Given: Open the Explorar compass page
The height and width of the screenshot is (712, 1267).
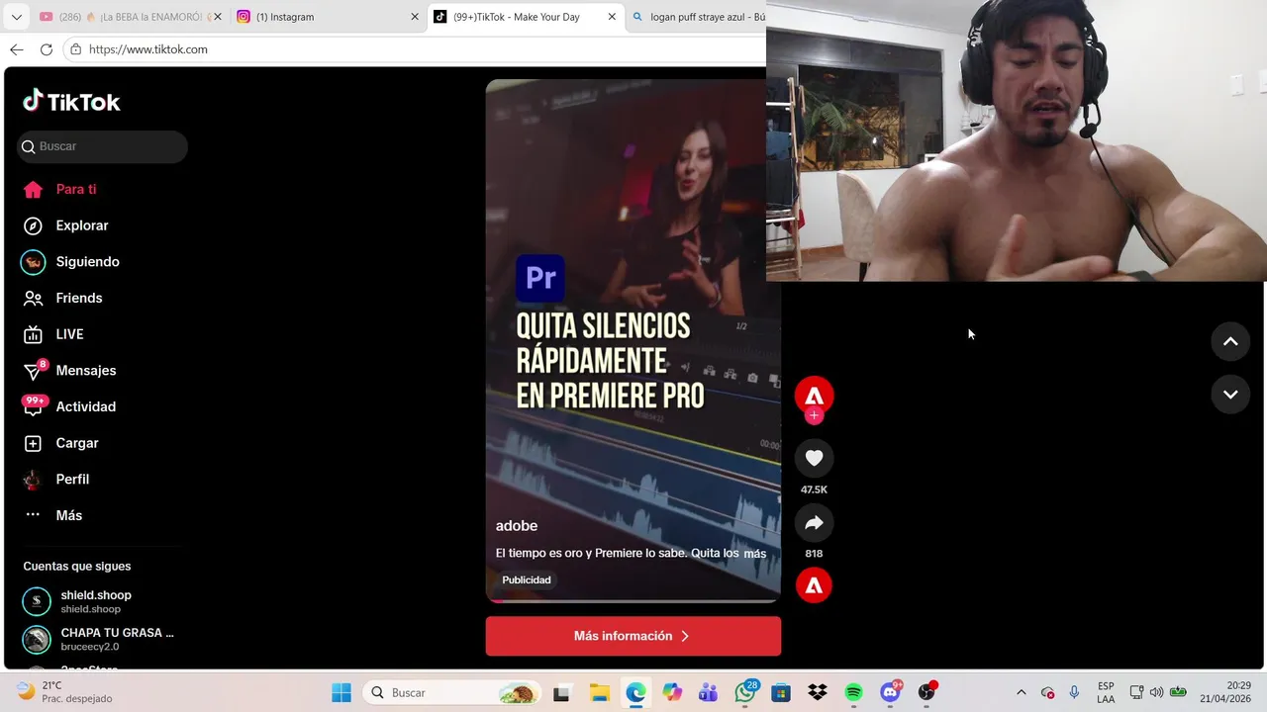Looking at the screenshot, I should point(65,225).
